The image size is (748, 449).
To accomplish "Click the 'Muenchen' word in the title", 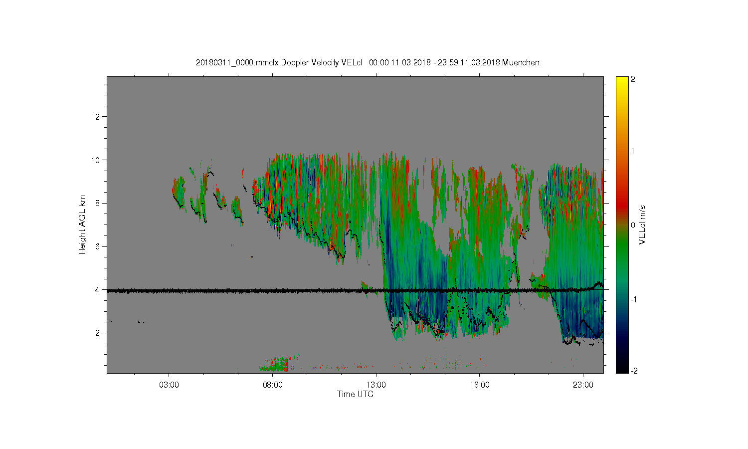I will point(521,62).
